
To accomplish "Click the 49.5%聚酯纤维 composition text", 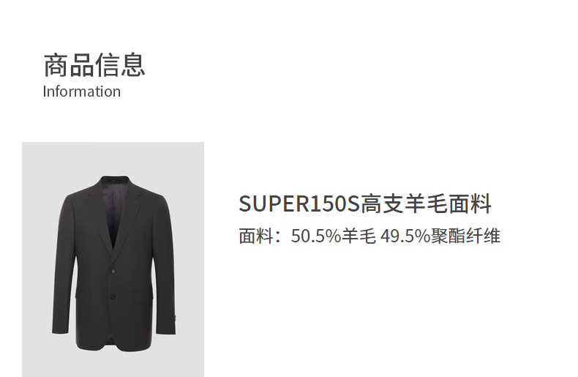I will tap(440, 236).
